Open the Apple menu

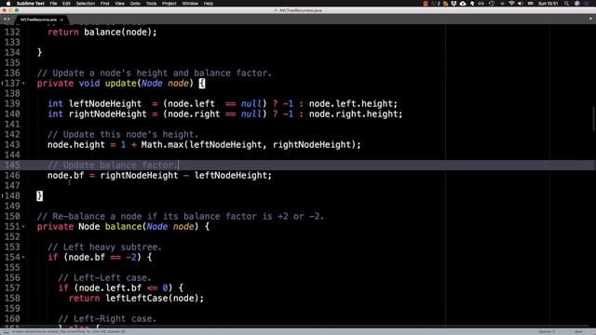coord(8,4)
